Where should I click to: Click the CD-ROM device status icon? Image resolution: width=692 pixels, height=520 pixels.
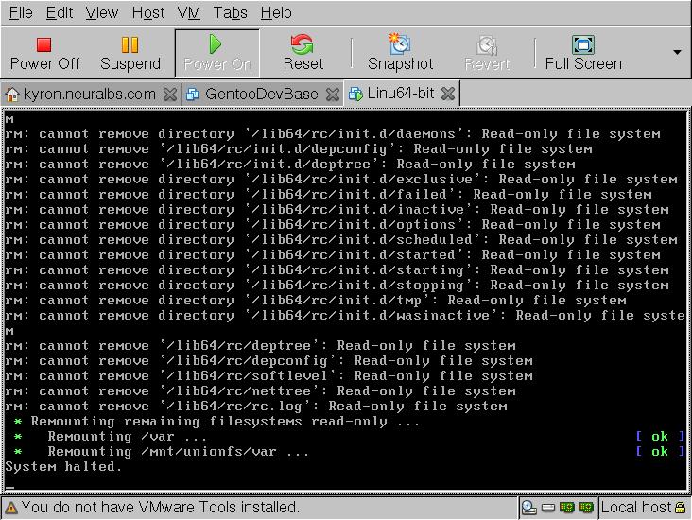click(529, 508)
